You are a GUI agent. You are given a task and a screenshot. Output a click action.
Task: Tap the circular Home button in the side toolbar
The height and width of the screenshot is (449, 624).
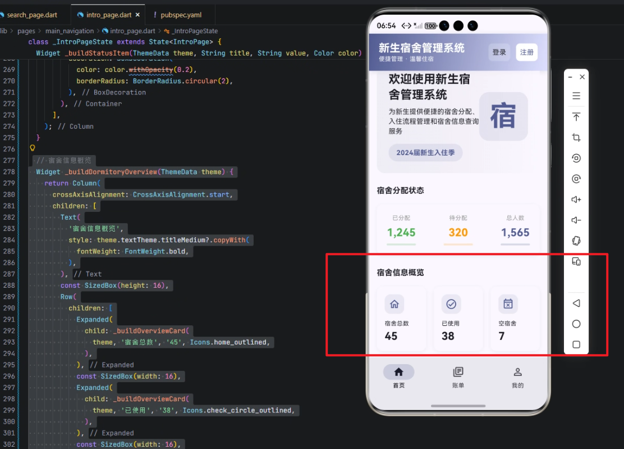[576, 324]
